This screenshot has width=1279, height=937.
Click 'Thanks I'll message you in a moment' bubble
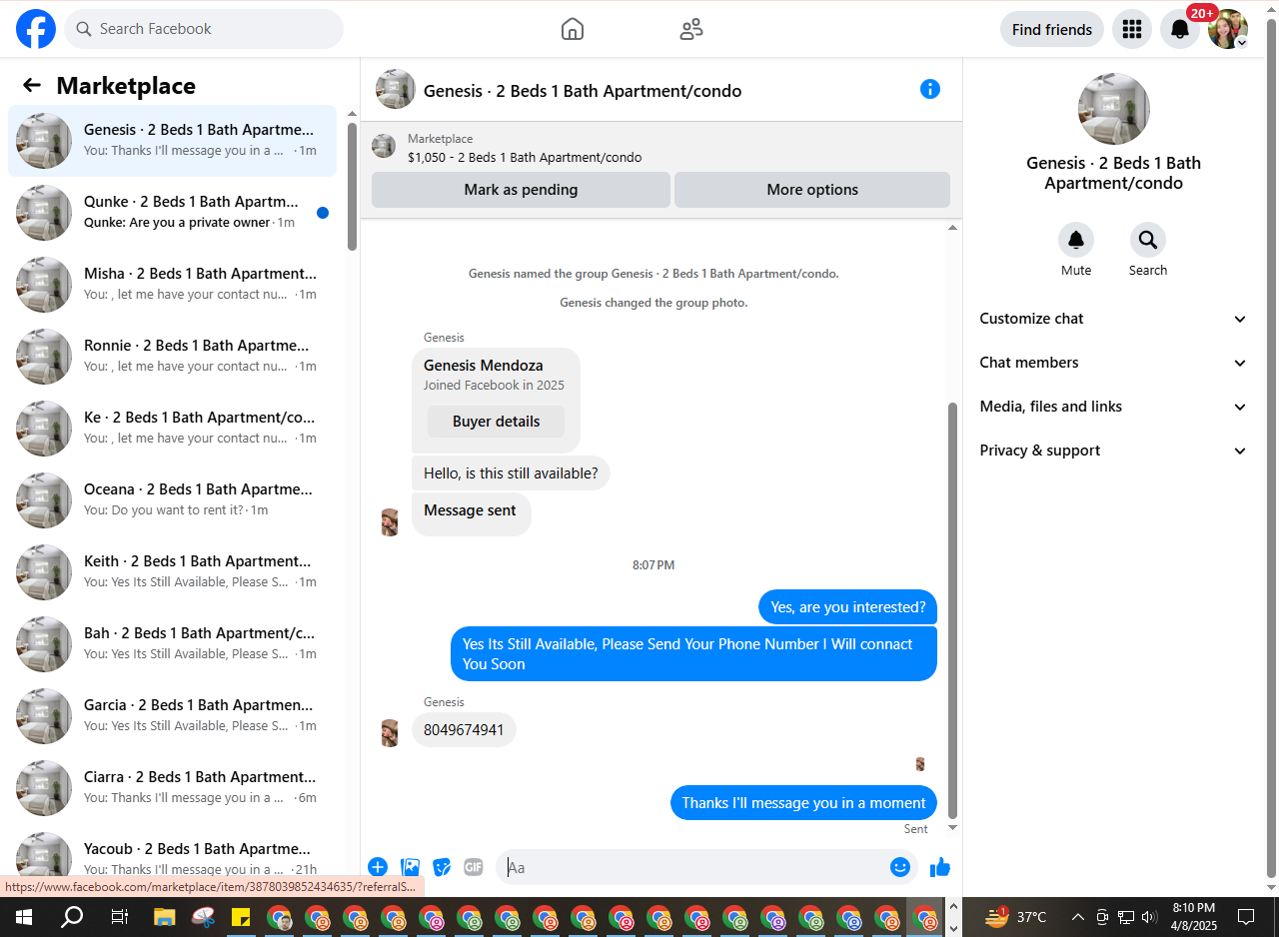point(803,803)
